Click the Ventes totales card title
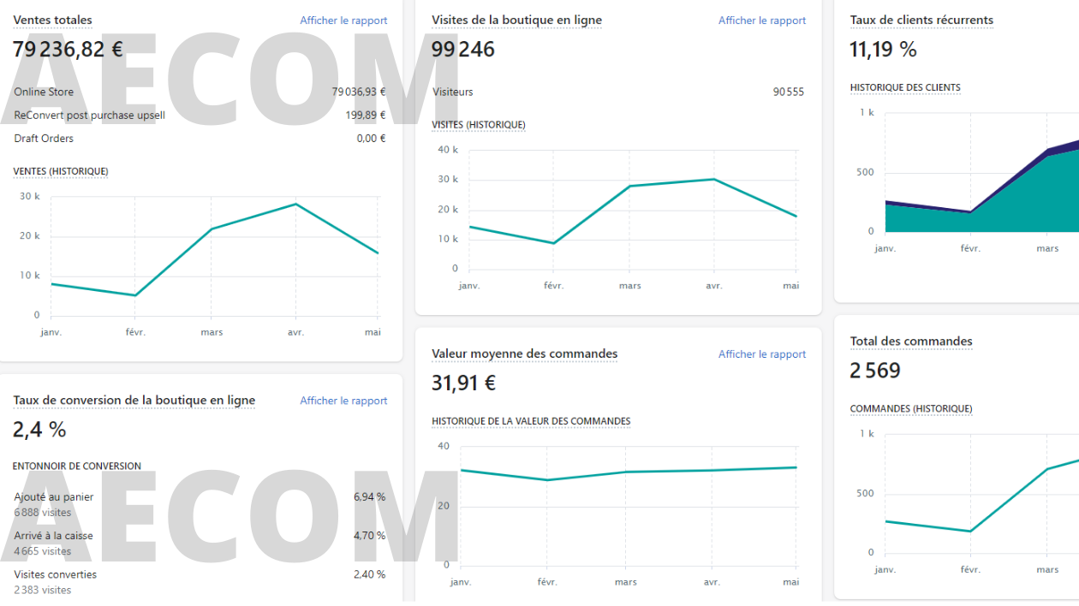Screen dimensions: 1079x606 [x=52, y=20]
